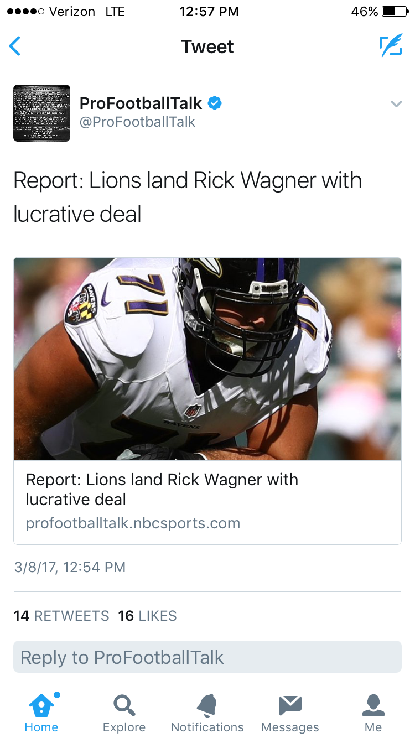This screenshot has width=415, height=738.
Task: Go to the Me profile tab
Action: (x=373, y=713)
